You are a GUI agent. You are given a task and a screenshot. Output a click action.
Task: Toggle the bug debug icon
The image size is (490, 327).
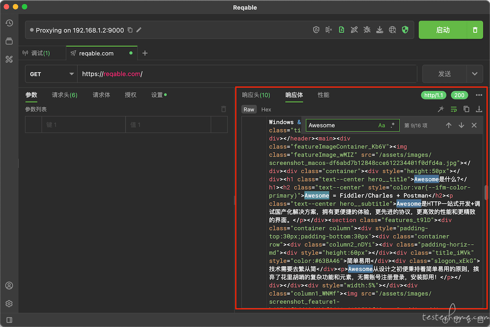tap(367, 30)
